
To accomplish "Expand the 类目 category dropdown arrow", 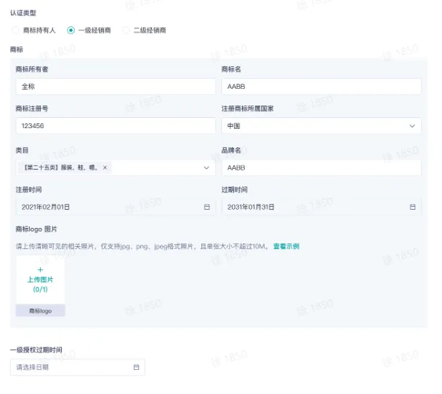I will pos(206,168).
